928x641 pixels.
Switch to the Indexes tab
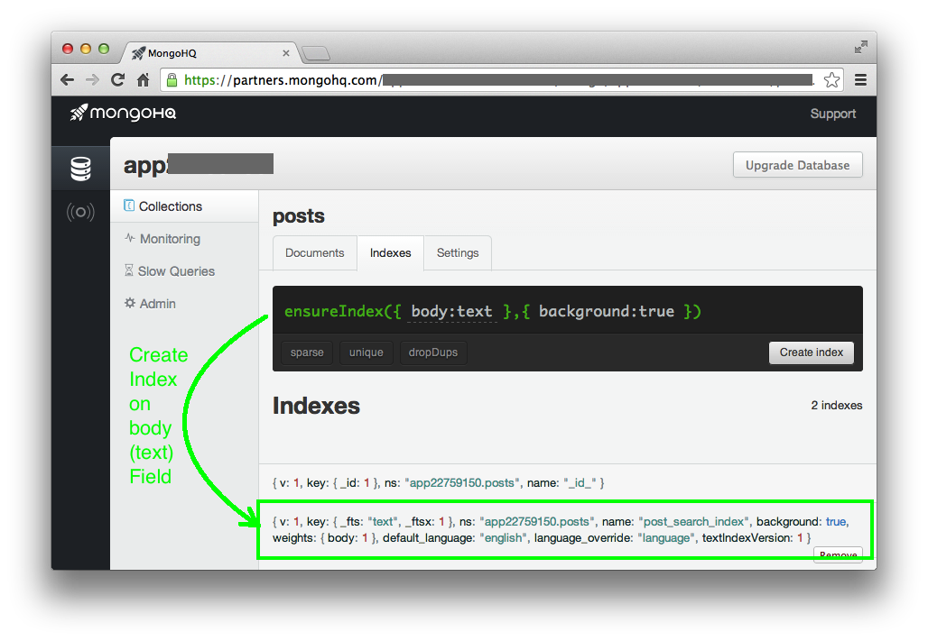[390, 253]
